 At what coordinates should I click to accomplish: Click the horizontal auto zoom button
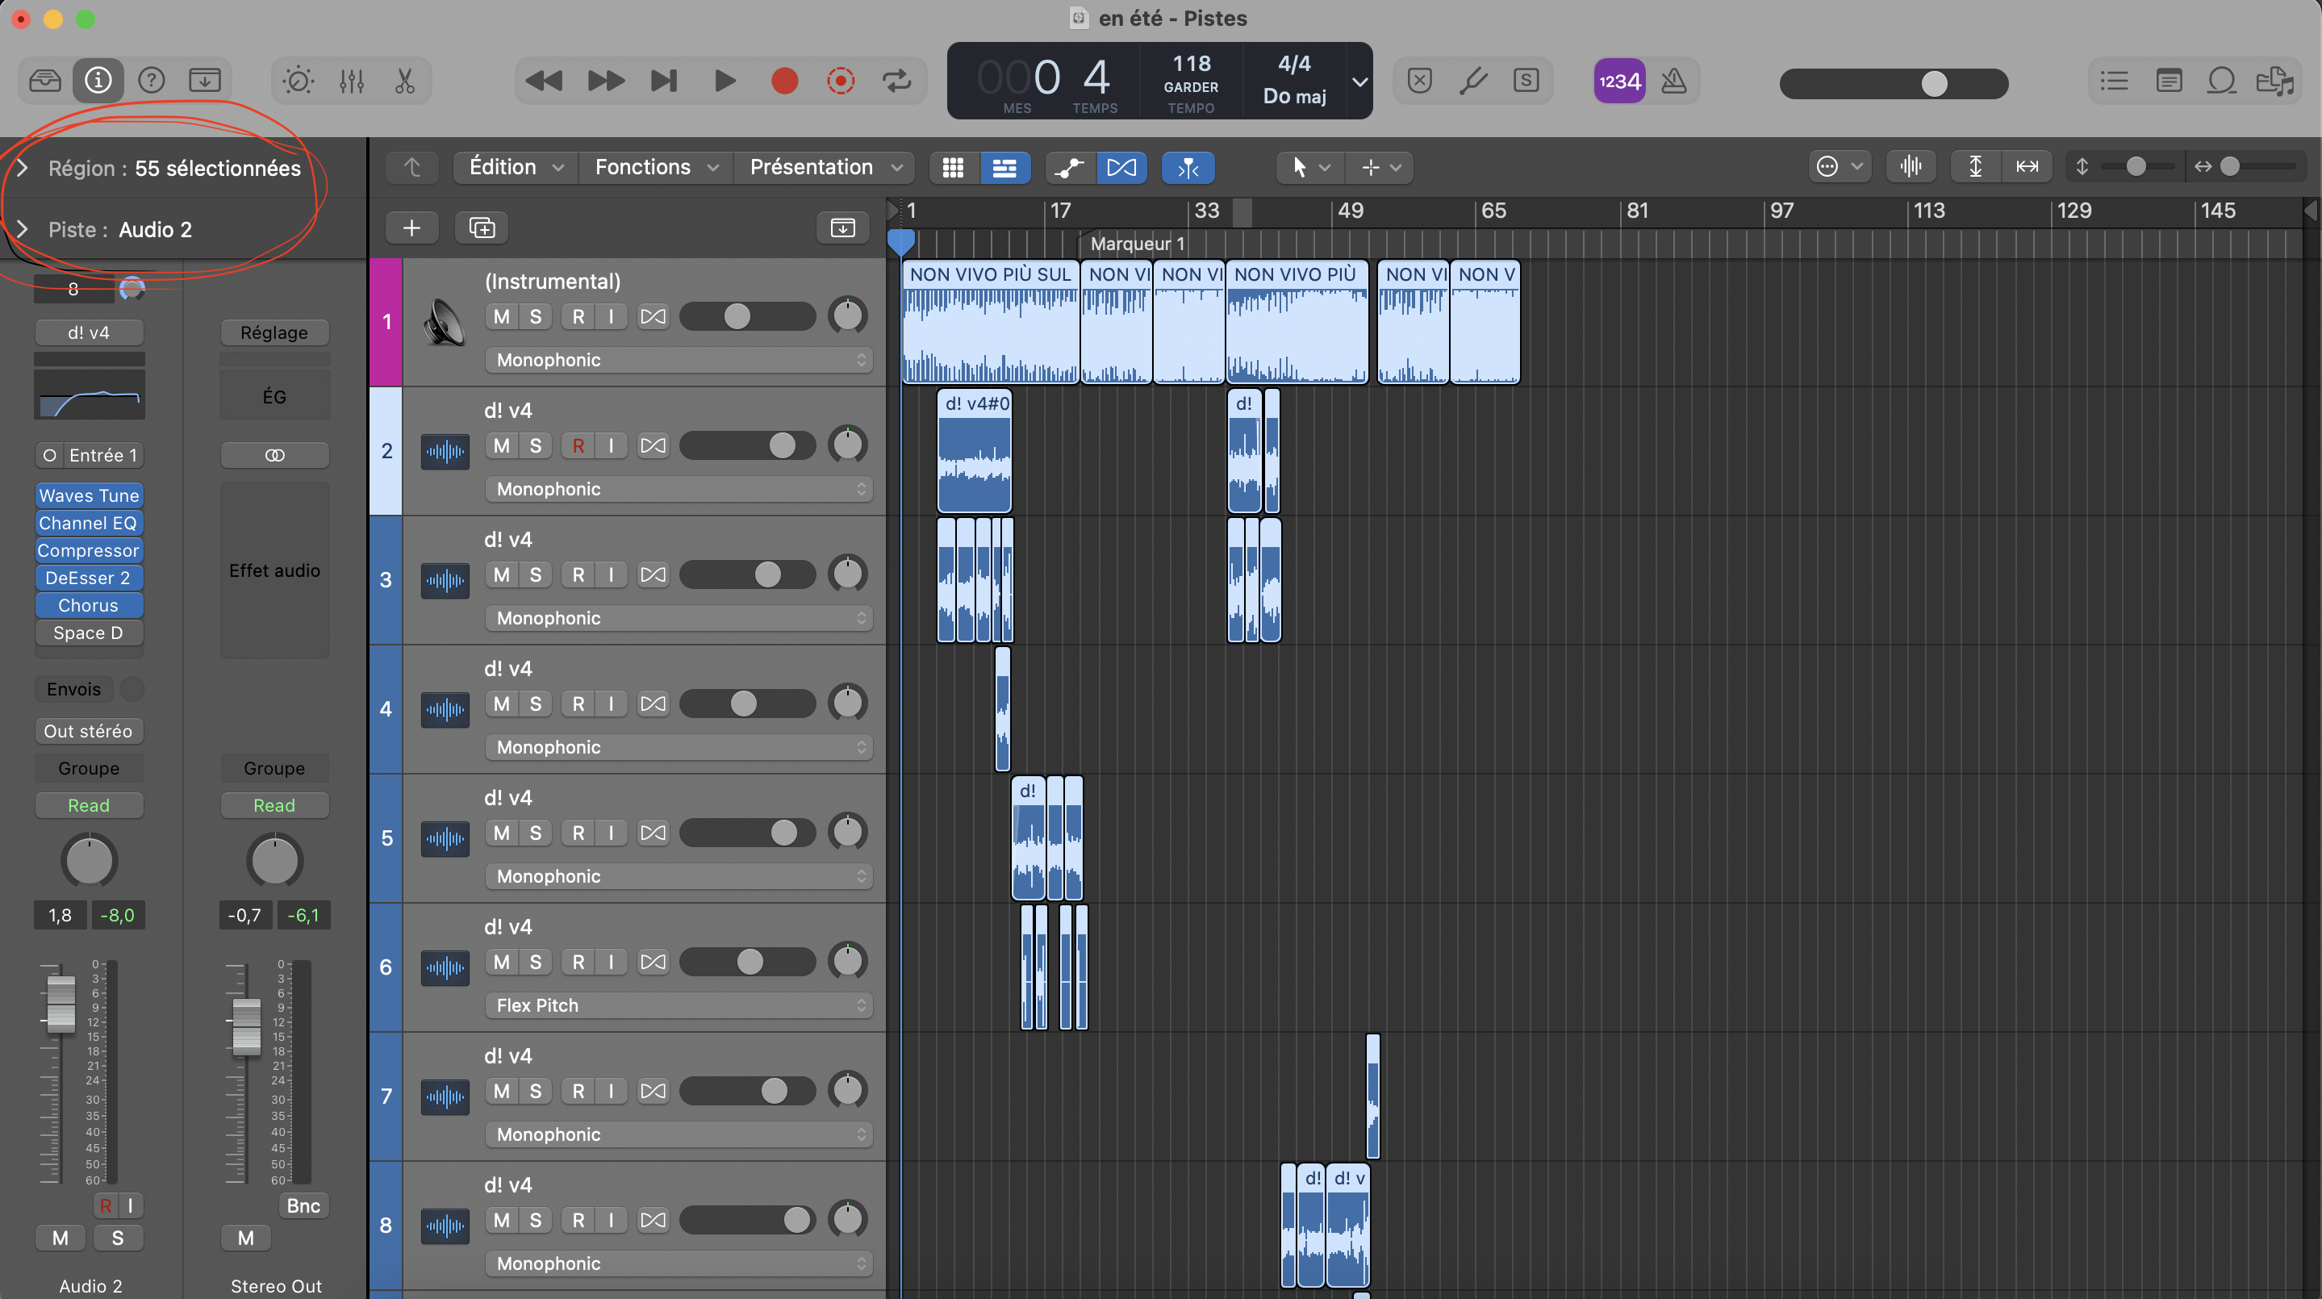2028,167
